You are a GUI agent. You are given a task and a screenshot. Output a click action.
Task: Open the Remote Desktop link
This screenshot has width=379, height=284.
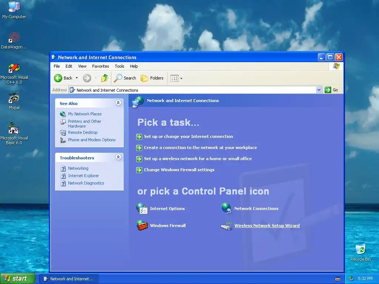pyautogui.click(x=83, y=133)
